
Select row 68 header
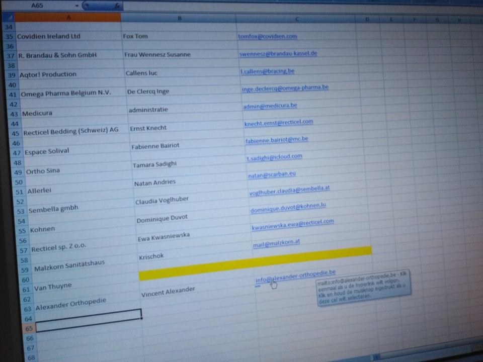(x=31, y=357)
